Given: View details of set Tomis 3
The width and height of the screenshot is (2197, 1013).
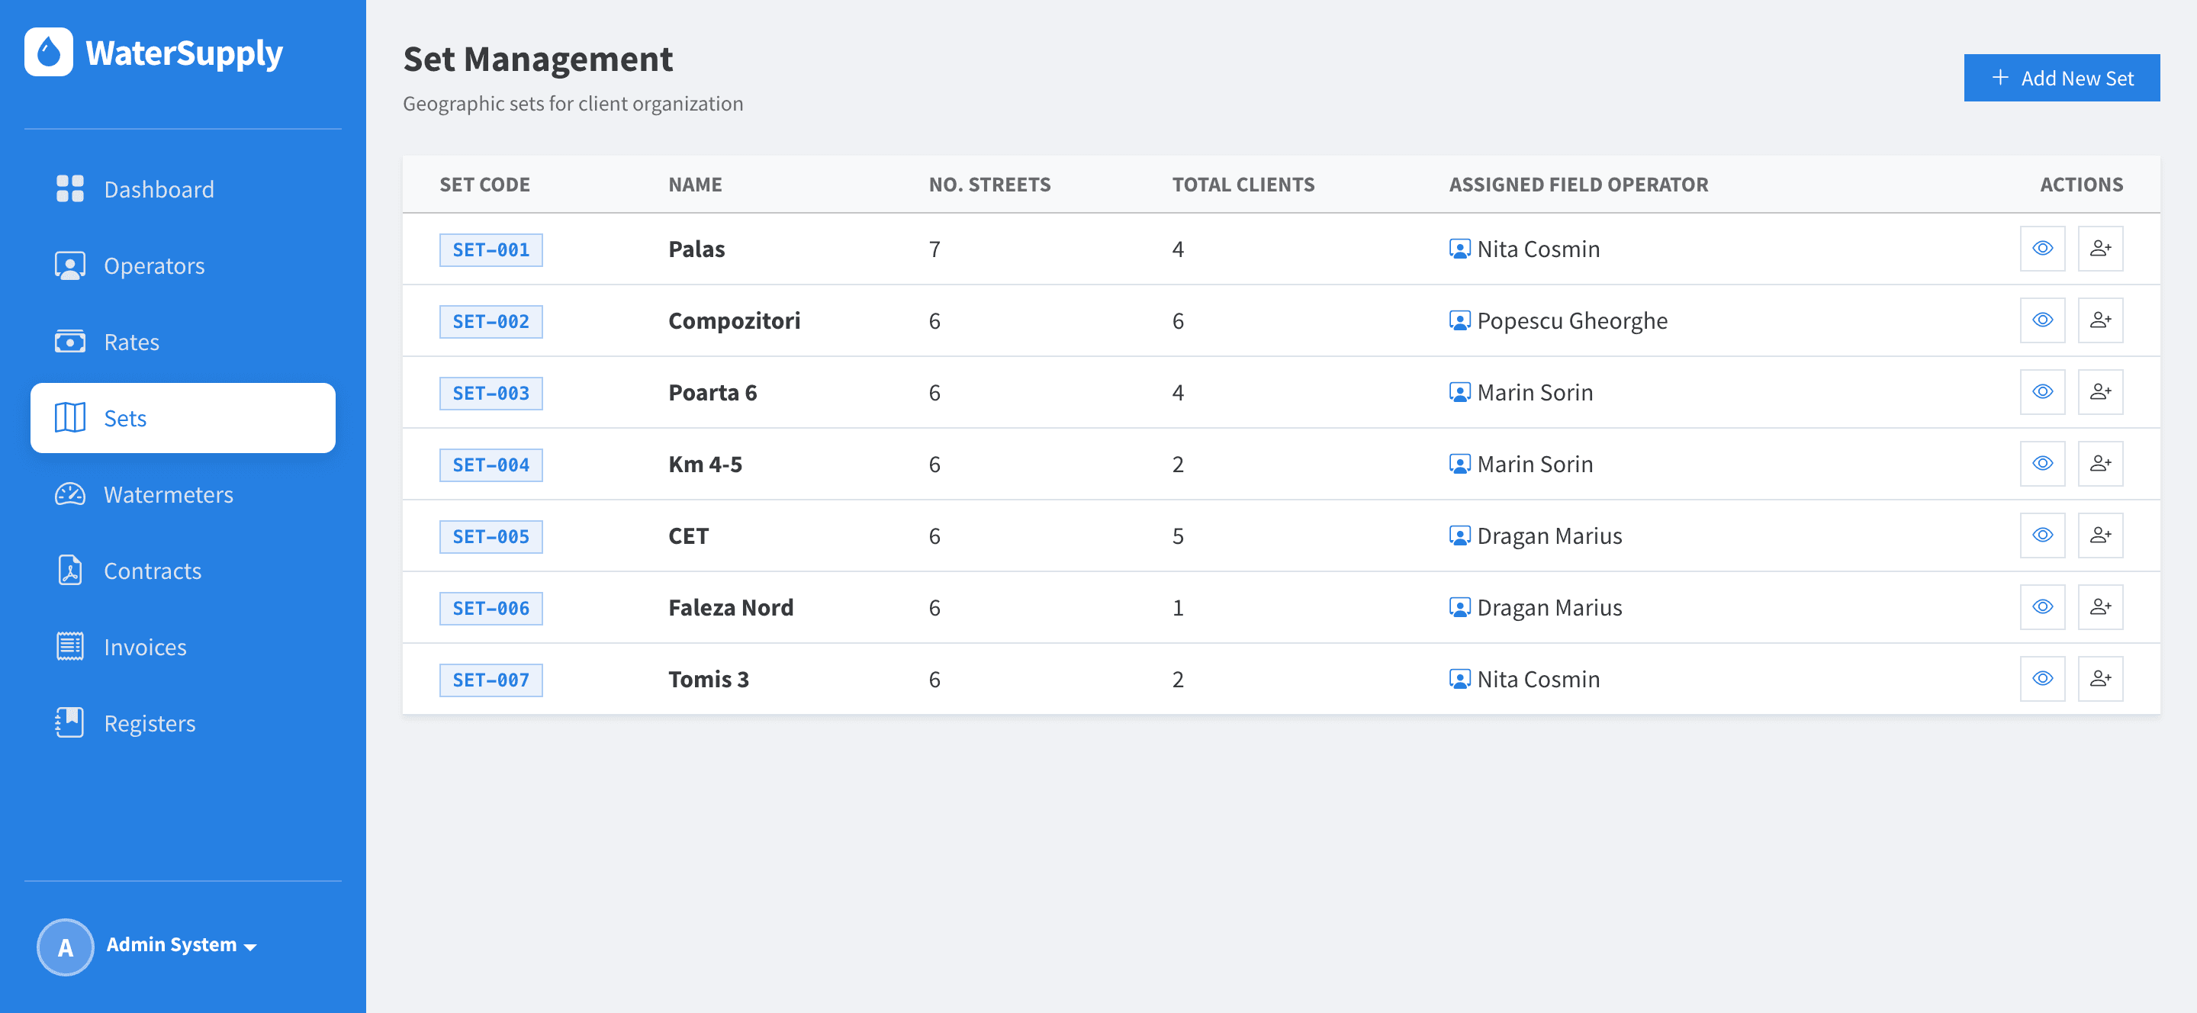Looking at the screenshot, I should (x=2042, y=678).
